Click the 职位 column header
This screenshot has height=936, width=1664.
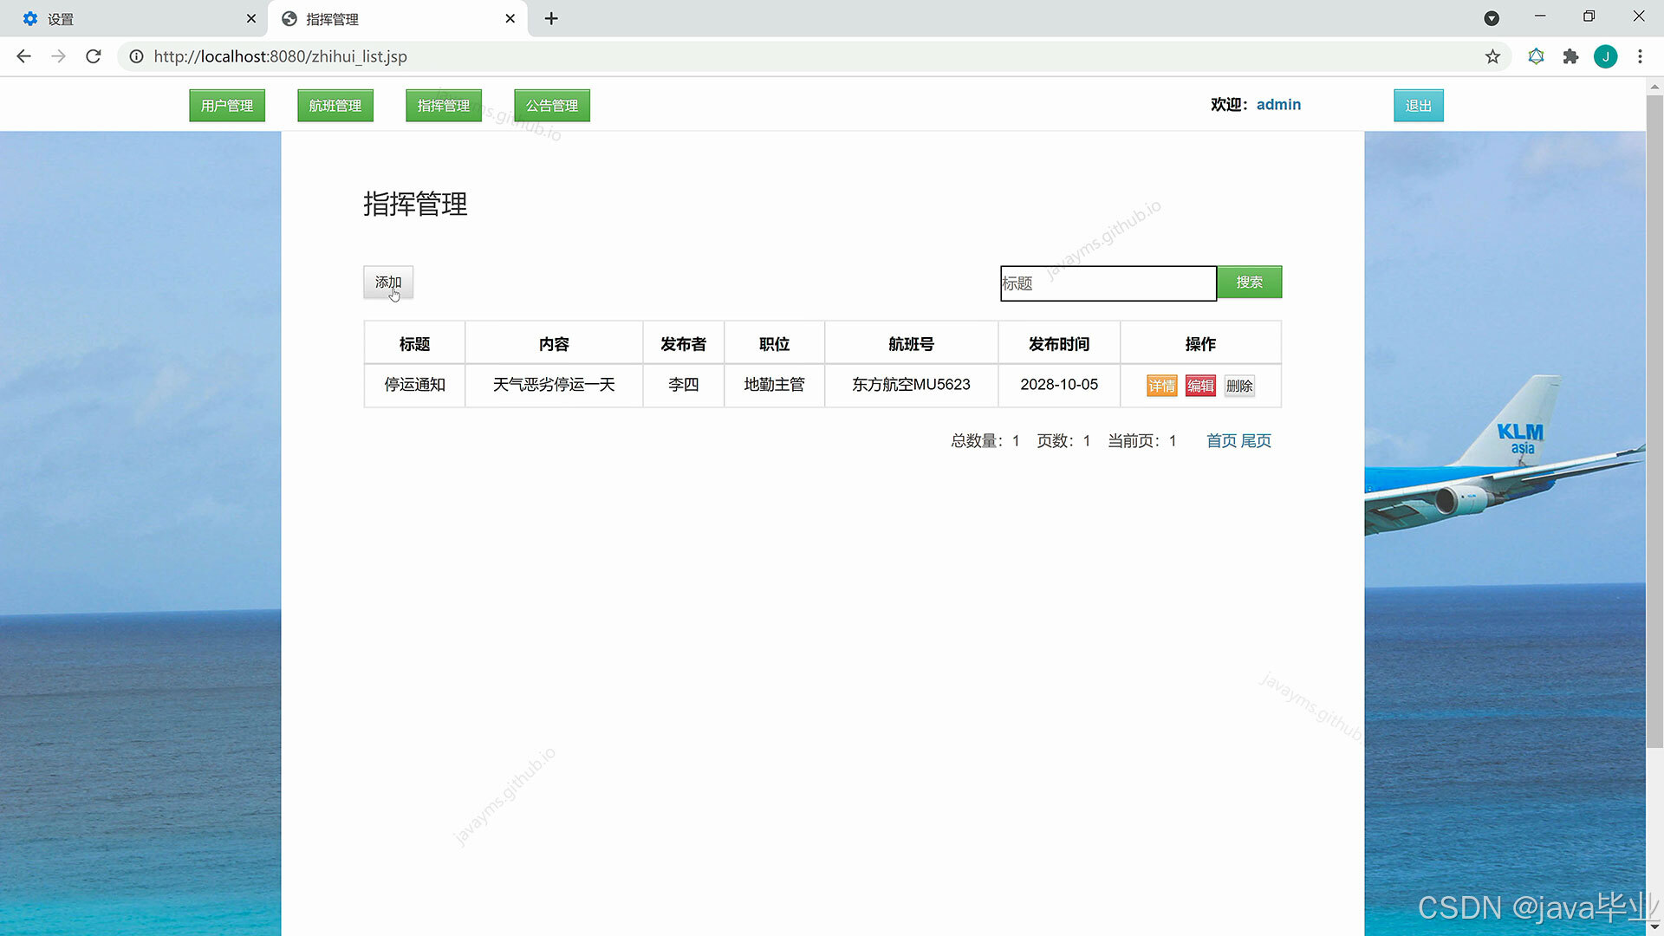point(775,344)
